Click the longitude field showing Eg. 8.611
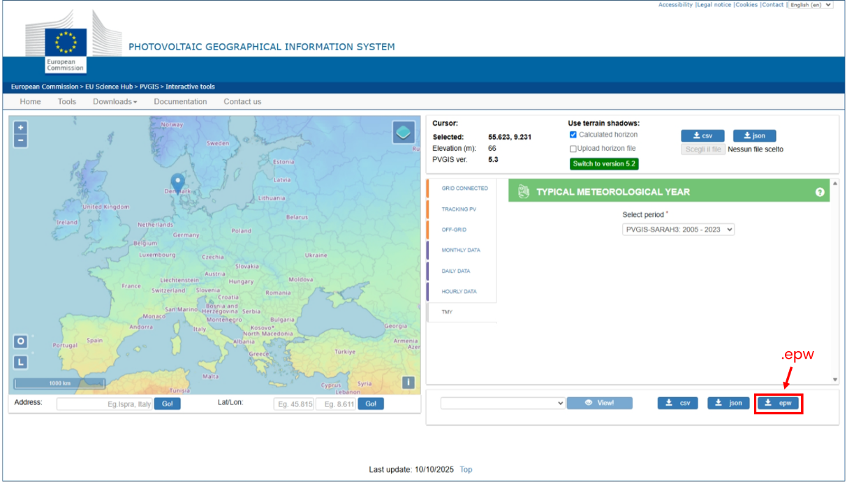This screenshot has height=483, width=847. point(336,404)
